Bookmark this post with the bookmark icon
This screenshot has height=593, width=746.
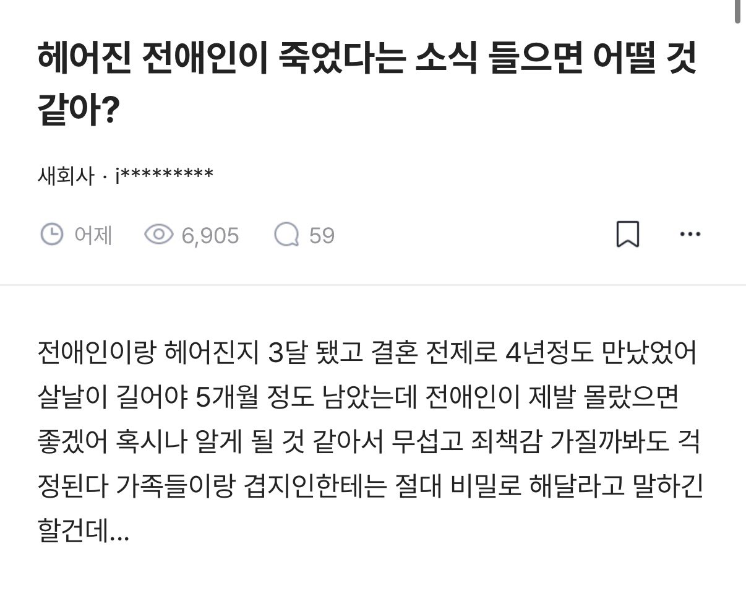[628, 235]
